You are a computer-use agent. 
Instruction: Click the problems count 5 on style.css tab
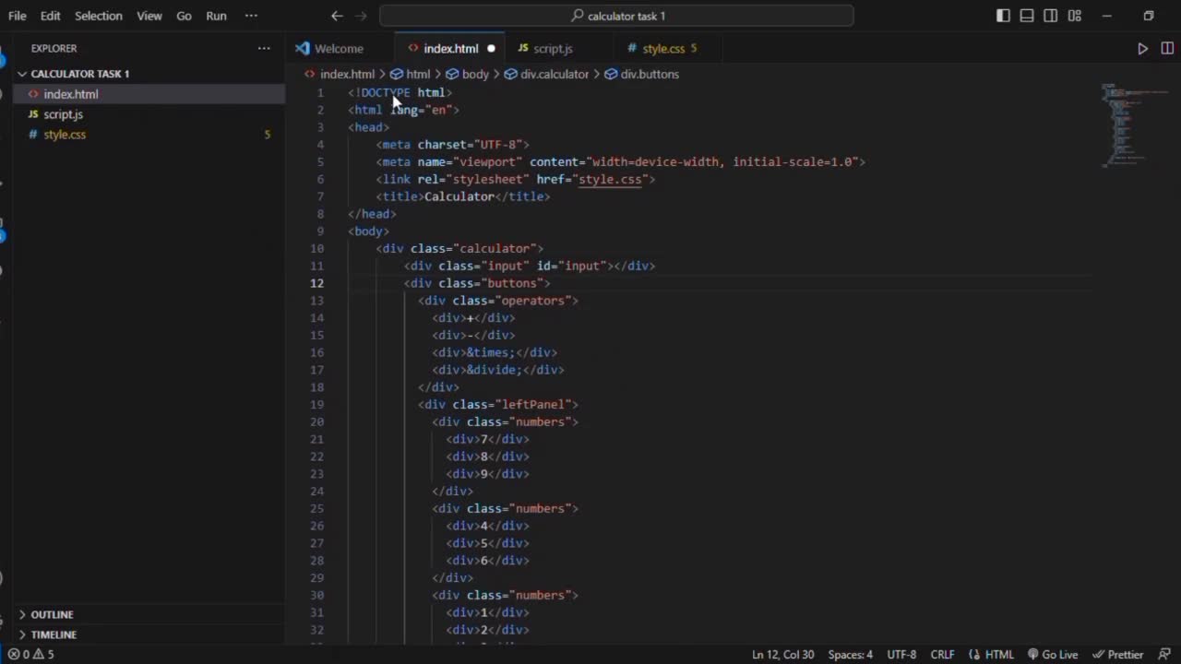(x=694, y=49)
